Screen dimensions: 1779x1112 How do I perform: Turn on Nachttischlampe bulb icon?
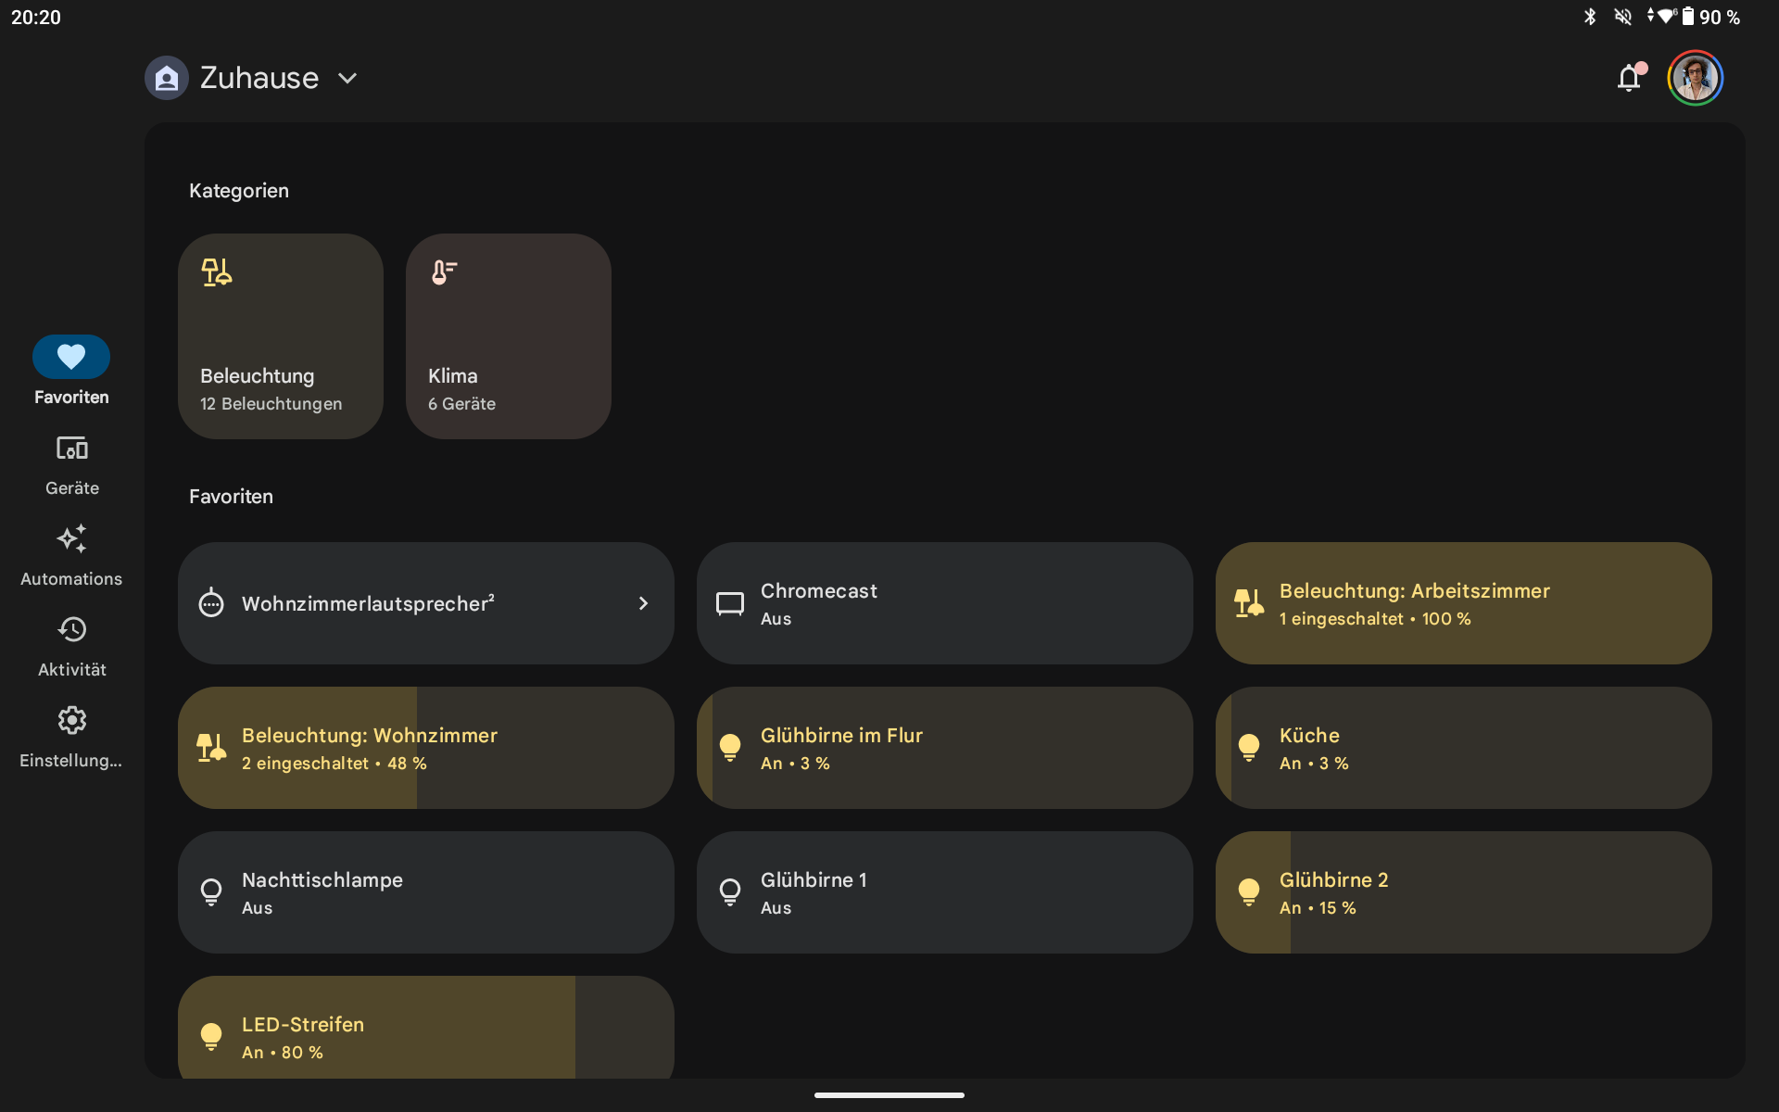pos(211,892)
